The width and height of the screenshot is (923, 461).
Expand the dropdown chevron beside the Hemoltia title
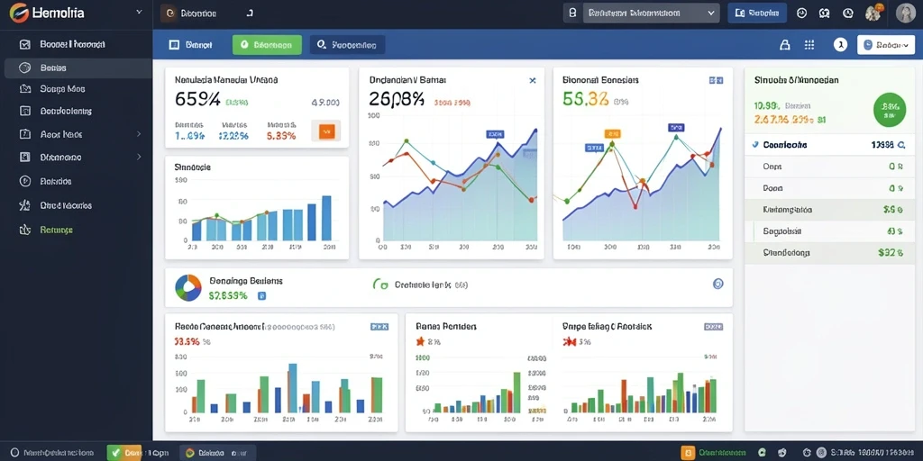coord(139,12)
